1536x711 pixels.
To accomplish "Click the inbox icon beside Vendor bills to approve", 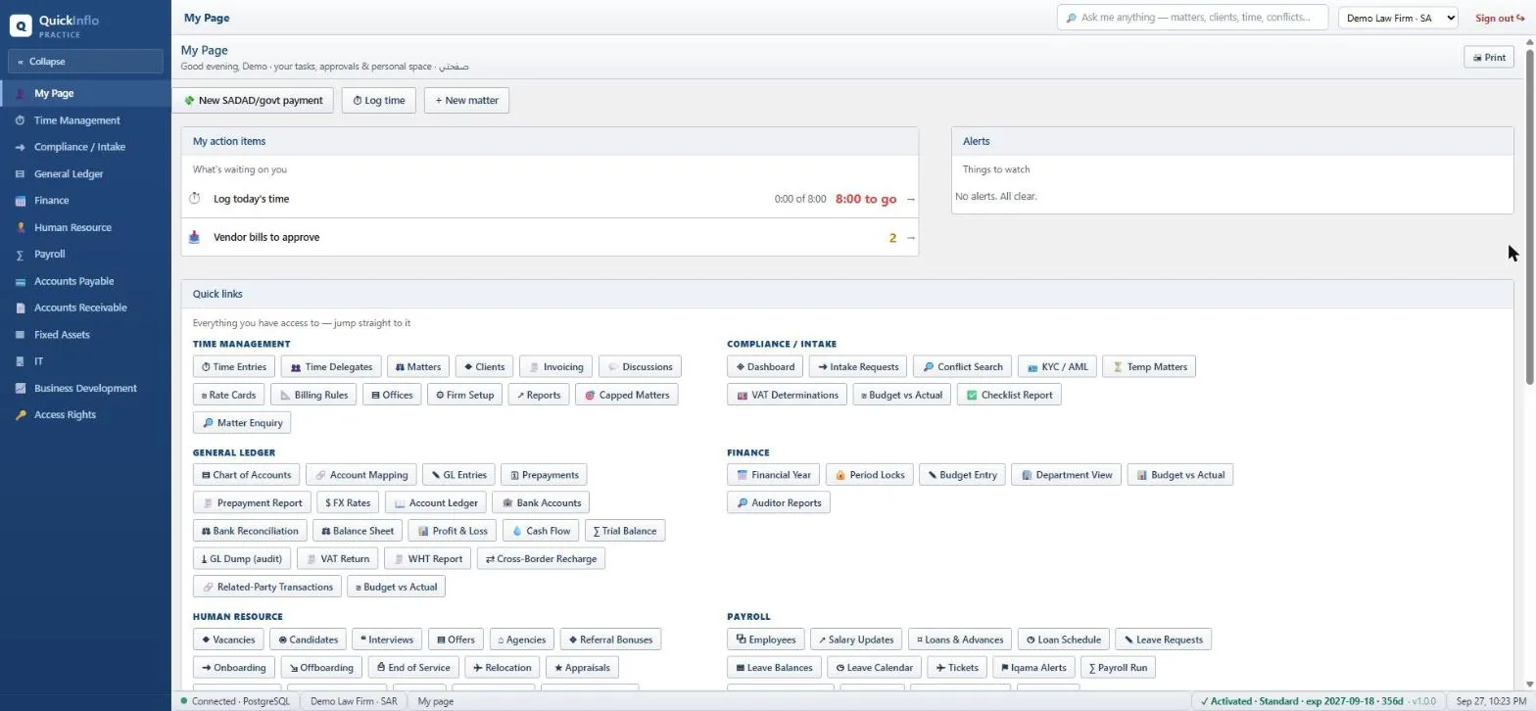I will click(194, 237).
